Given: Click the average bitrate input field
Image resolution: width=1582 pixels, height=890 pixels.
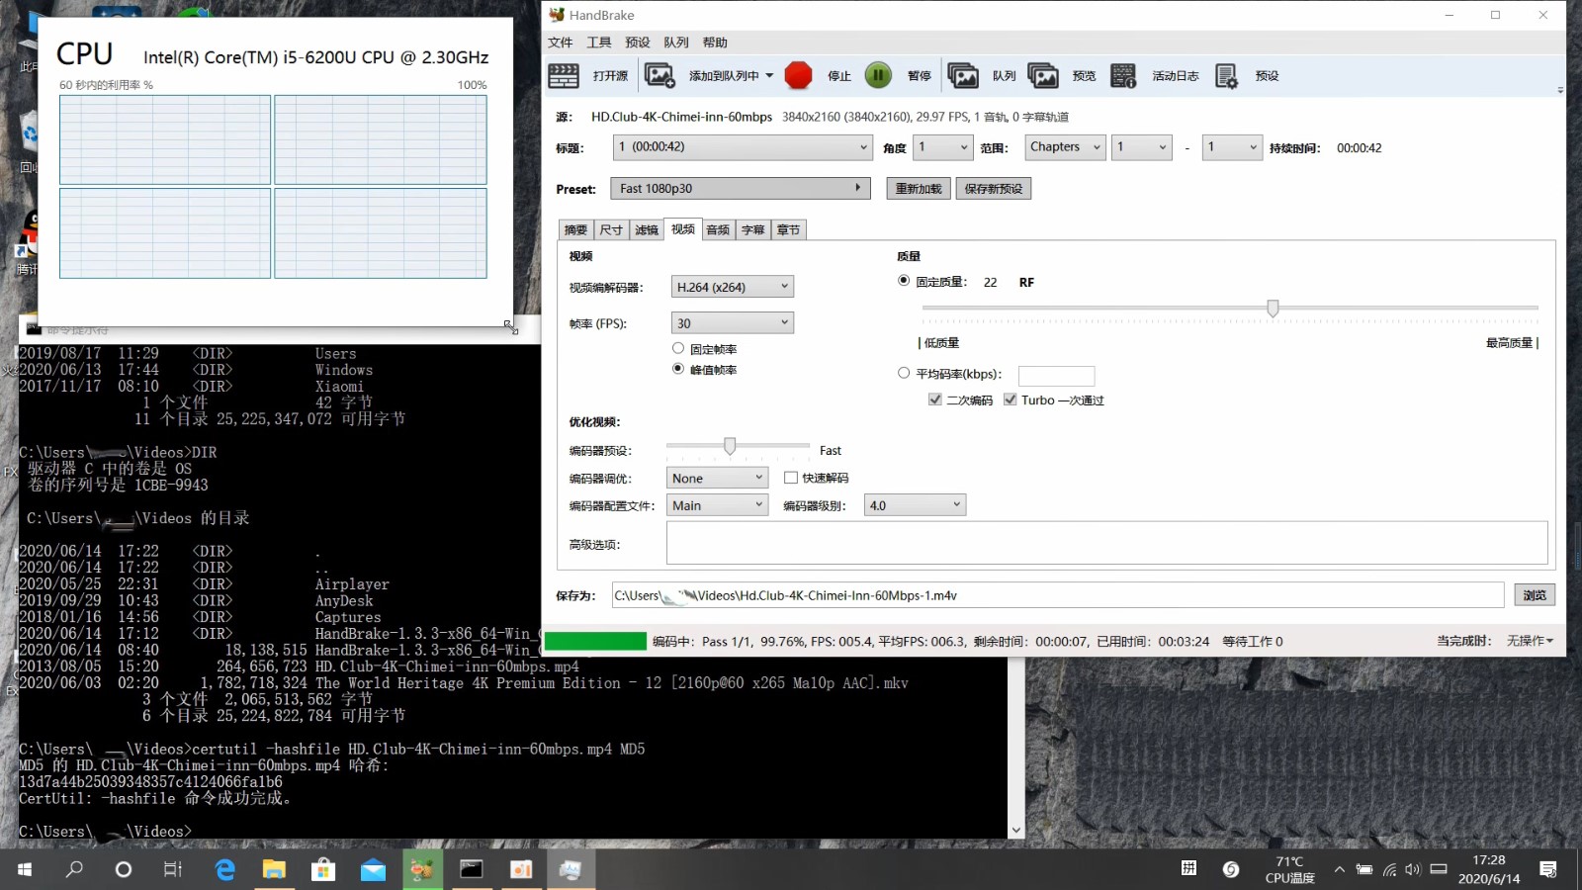Looking at the screenshot, I should point(1057,376).
